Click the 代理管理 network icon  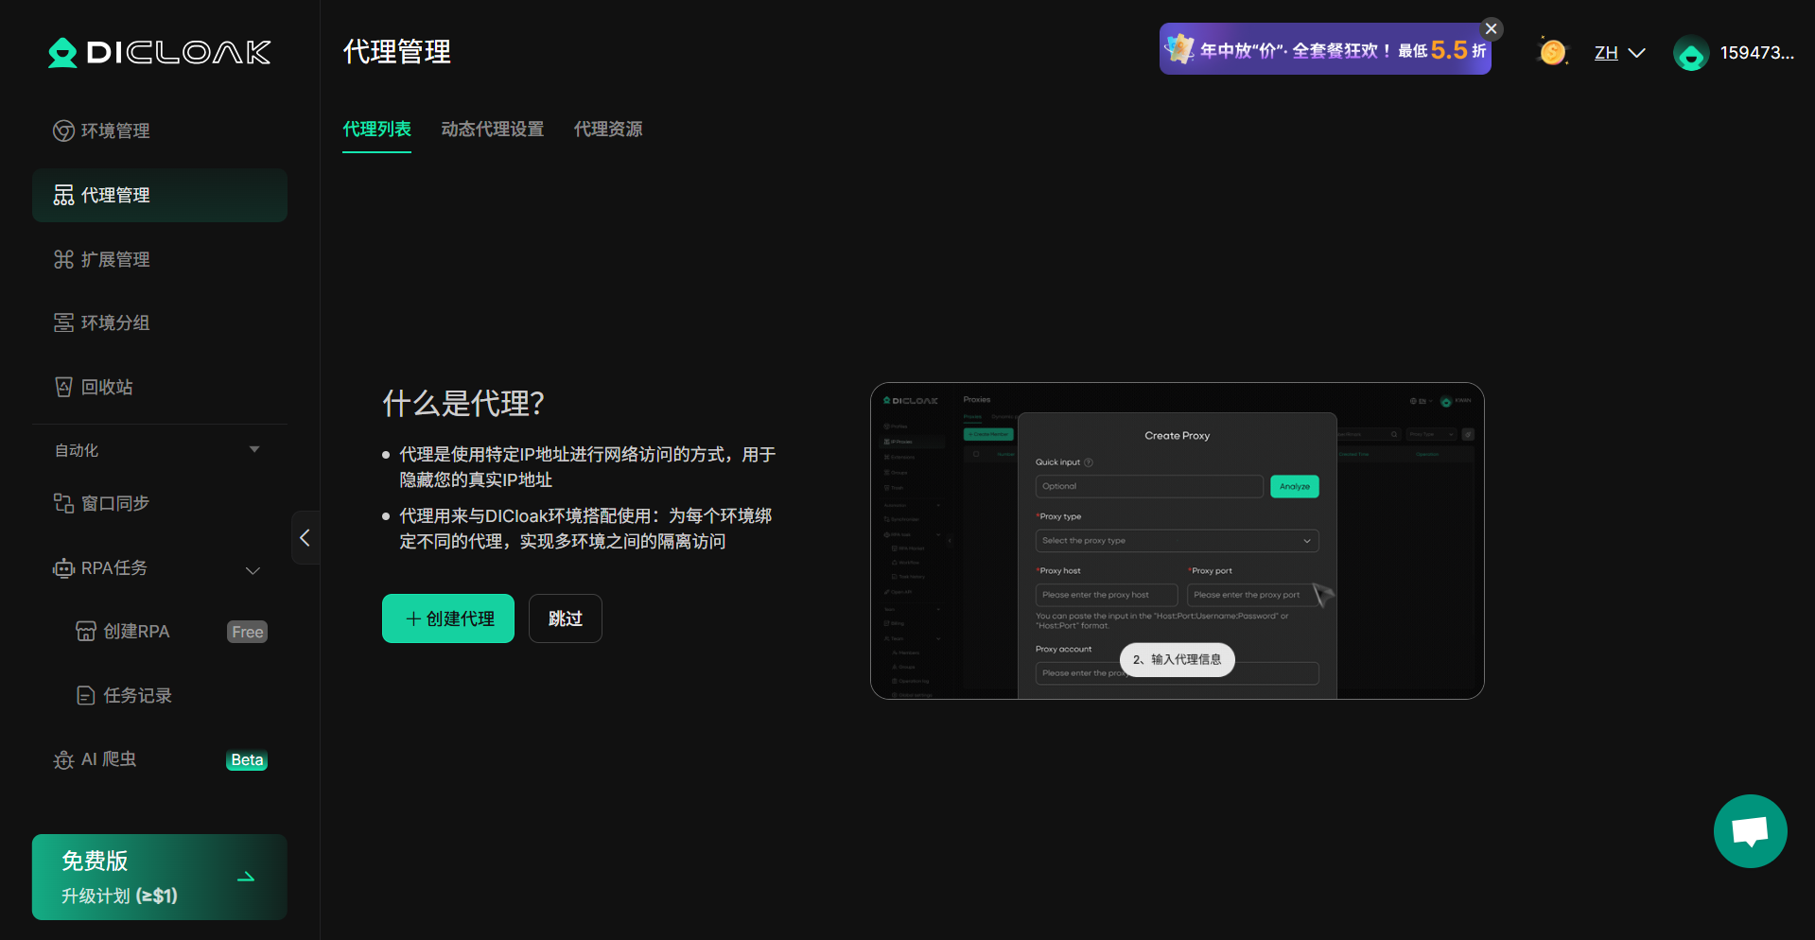(63, 195)
